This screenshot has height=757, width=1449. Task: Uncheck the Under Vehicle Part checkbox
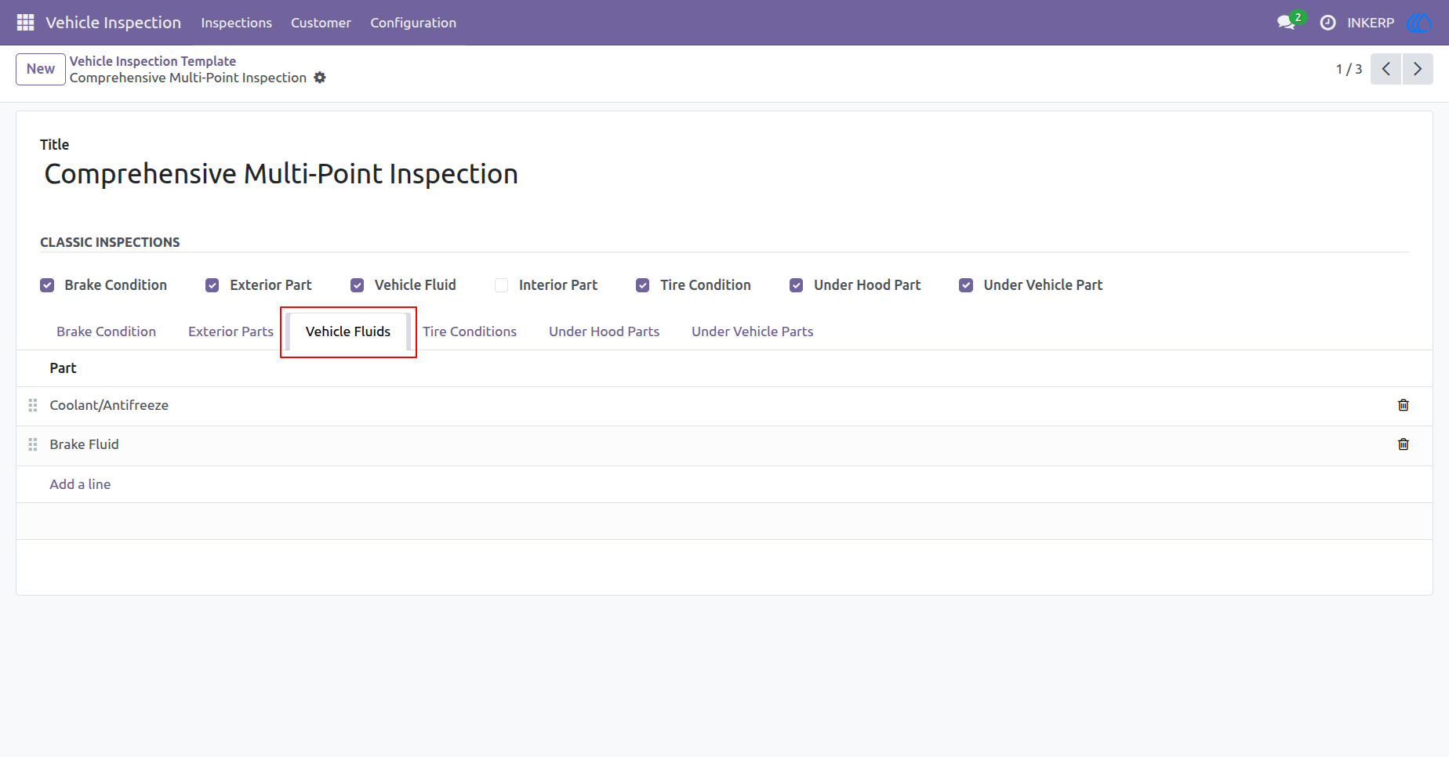(x=966, y=285)
